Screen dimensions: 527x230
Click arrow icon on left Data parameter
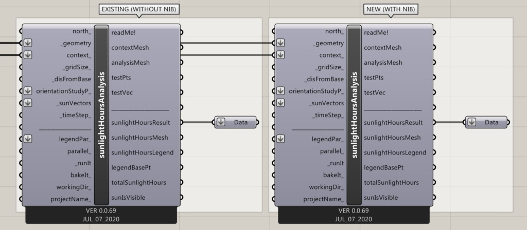click(221, 122)
